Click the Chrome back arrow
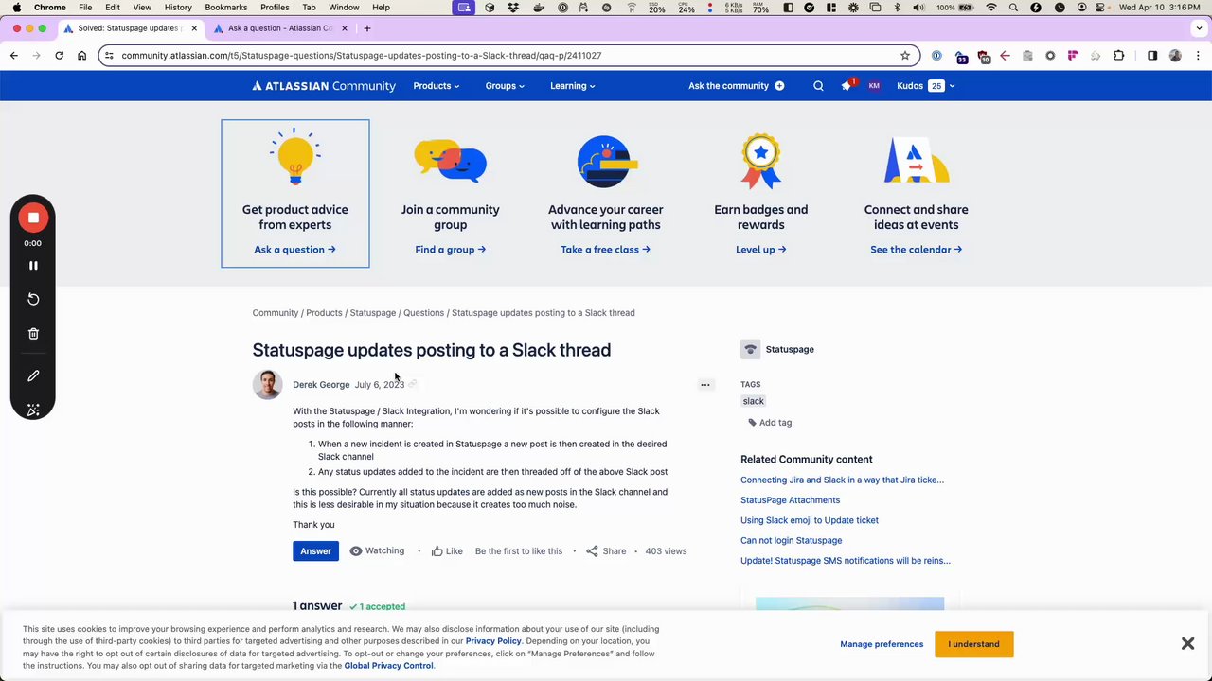The width and height of the screenshot is (1212, 681). click(x=14, y=56)
